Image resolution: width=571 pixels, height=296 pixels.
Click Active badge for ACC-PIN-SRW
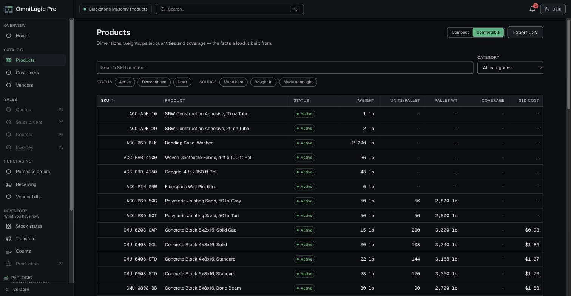pos(304,187)
